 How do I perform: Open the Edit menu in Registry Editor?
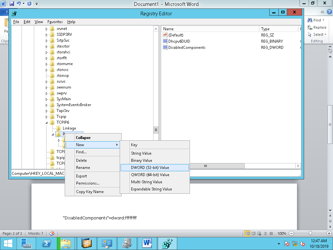click(27, 22)
